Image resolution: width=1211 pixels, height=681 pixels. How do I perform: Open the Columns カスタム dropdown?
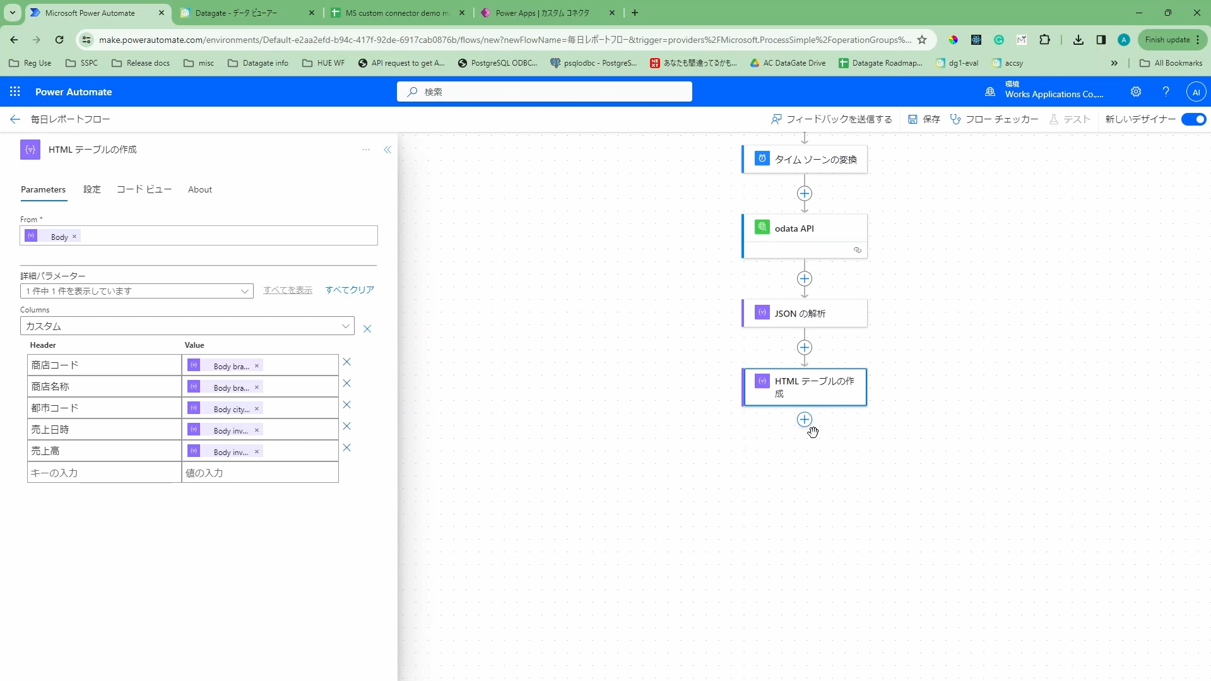point(187,326)
